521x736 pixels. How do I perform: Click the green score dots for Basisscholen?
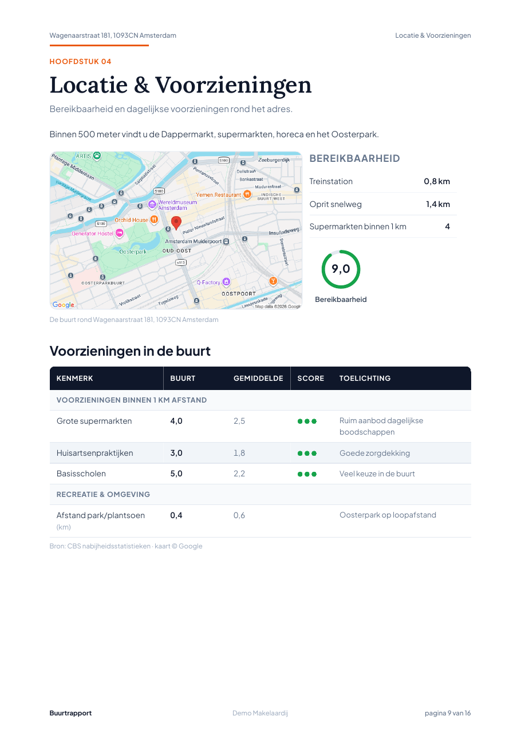click(x=307, y=474)
